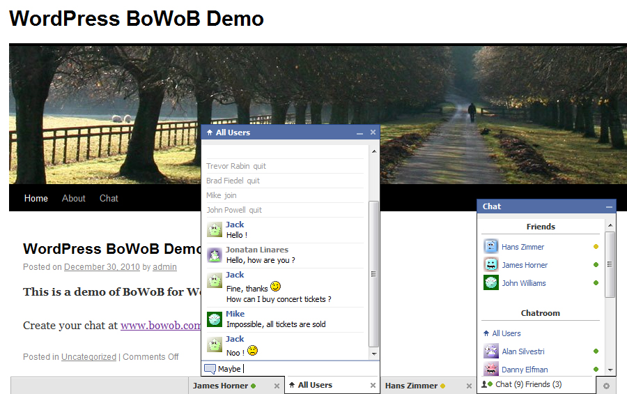Open the Hans Zimmer chat tab

point(428,386)
